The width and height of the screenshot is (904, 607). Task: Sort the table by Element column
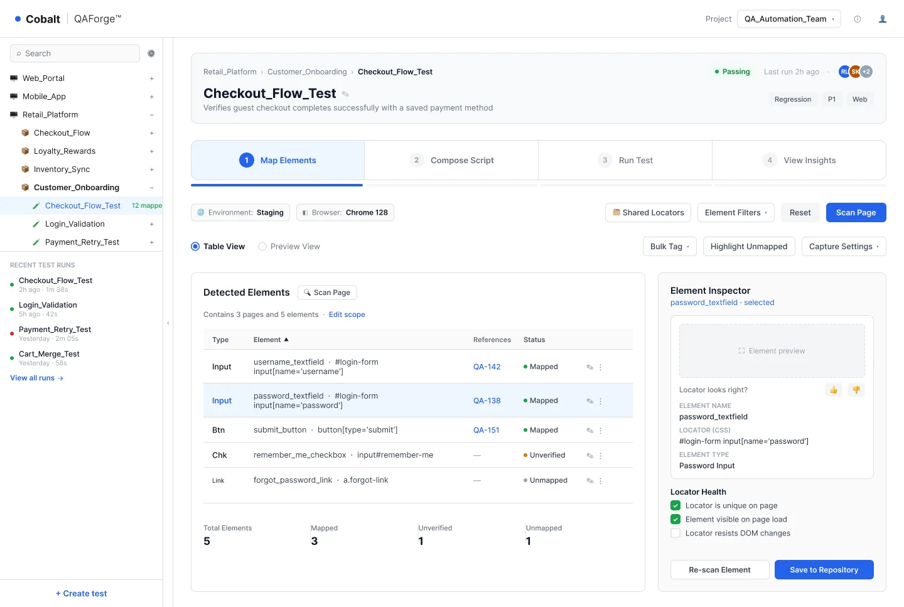pyautogui.click(x=271, y=340)
